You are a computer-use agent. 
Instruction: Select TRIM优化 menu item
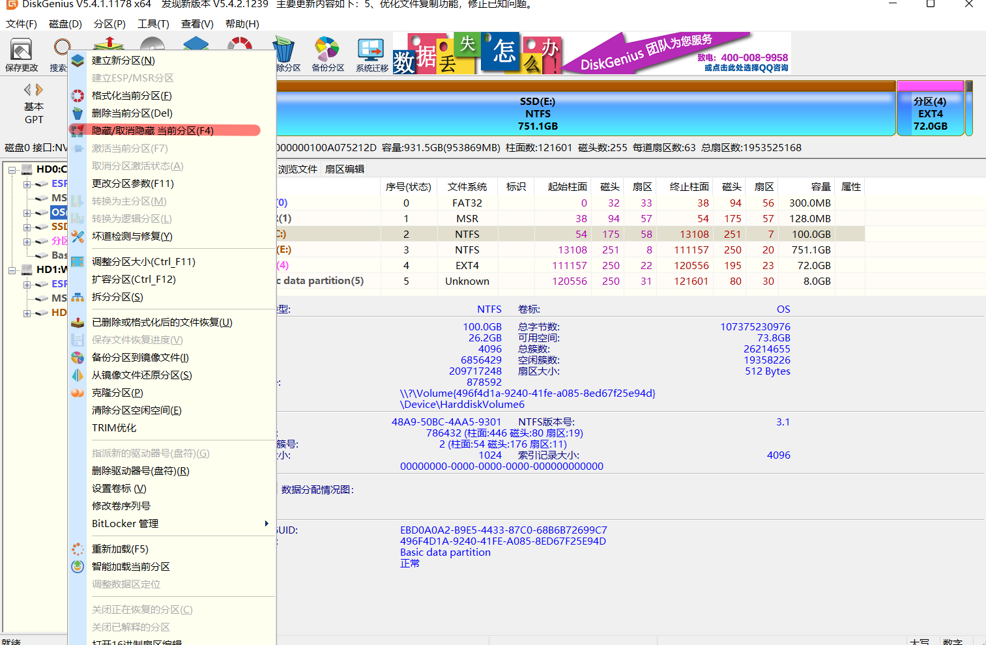point(114,428)
